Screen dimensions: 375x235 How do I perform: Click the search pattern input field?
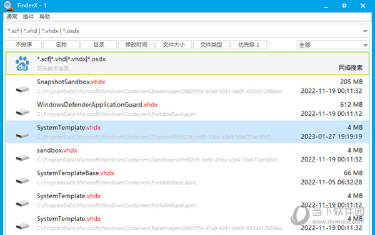tap(184, 31)
